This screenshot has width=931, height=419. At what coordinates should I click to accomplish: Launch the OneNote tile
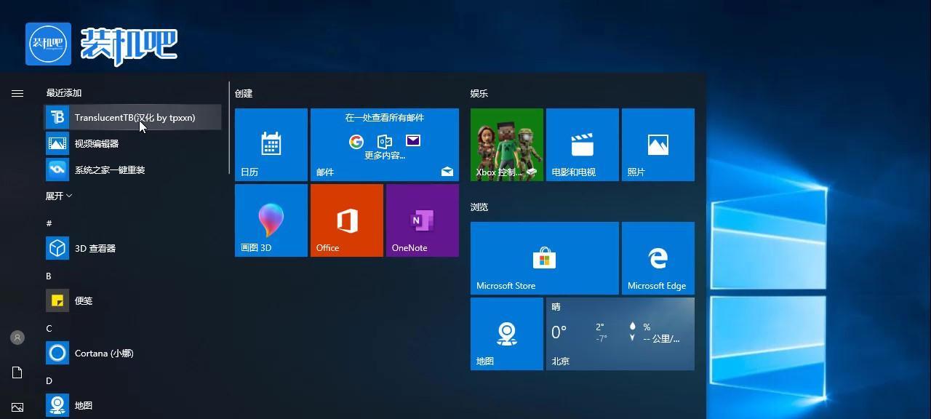pyautogui.click(x=423, y=220)
